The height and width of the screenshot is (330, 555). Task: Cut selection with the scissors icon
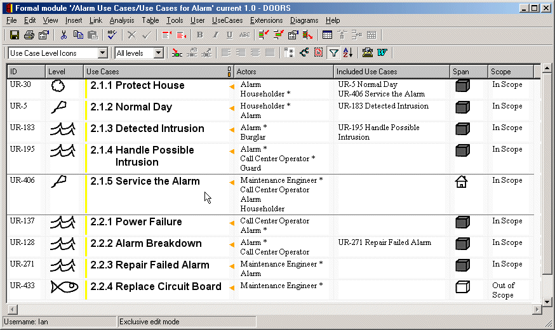(x=64, y=35)
